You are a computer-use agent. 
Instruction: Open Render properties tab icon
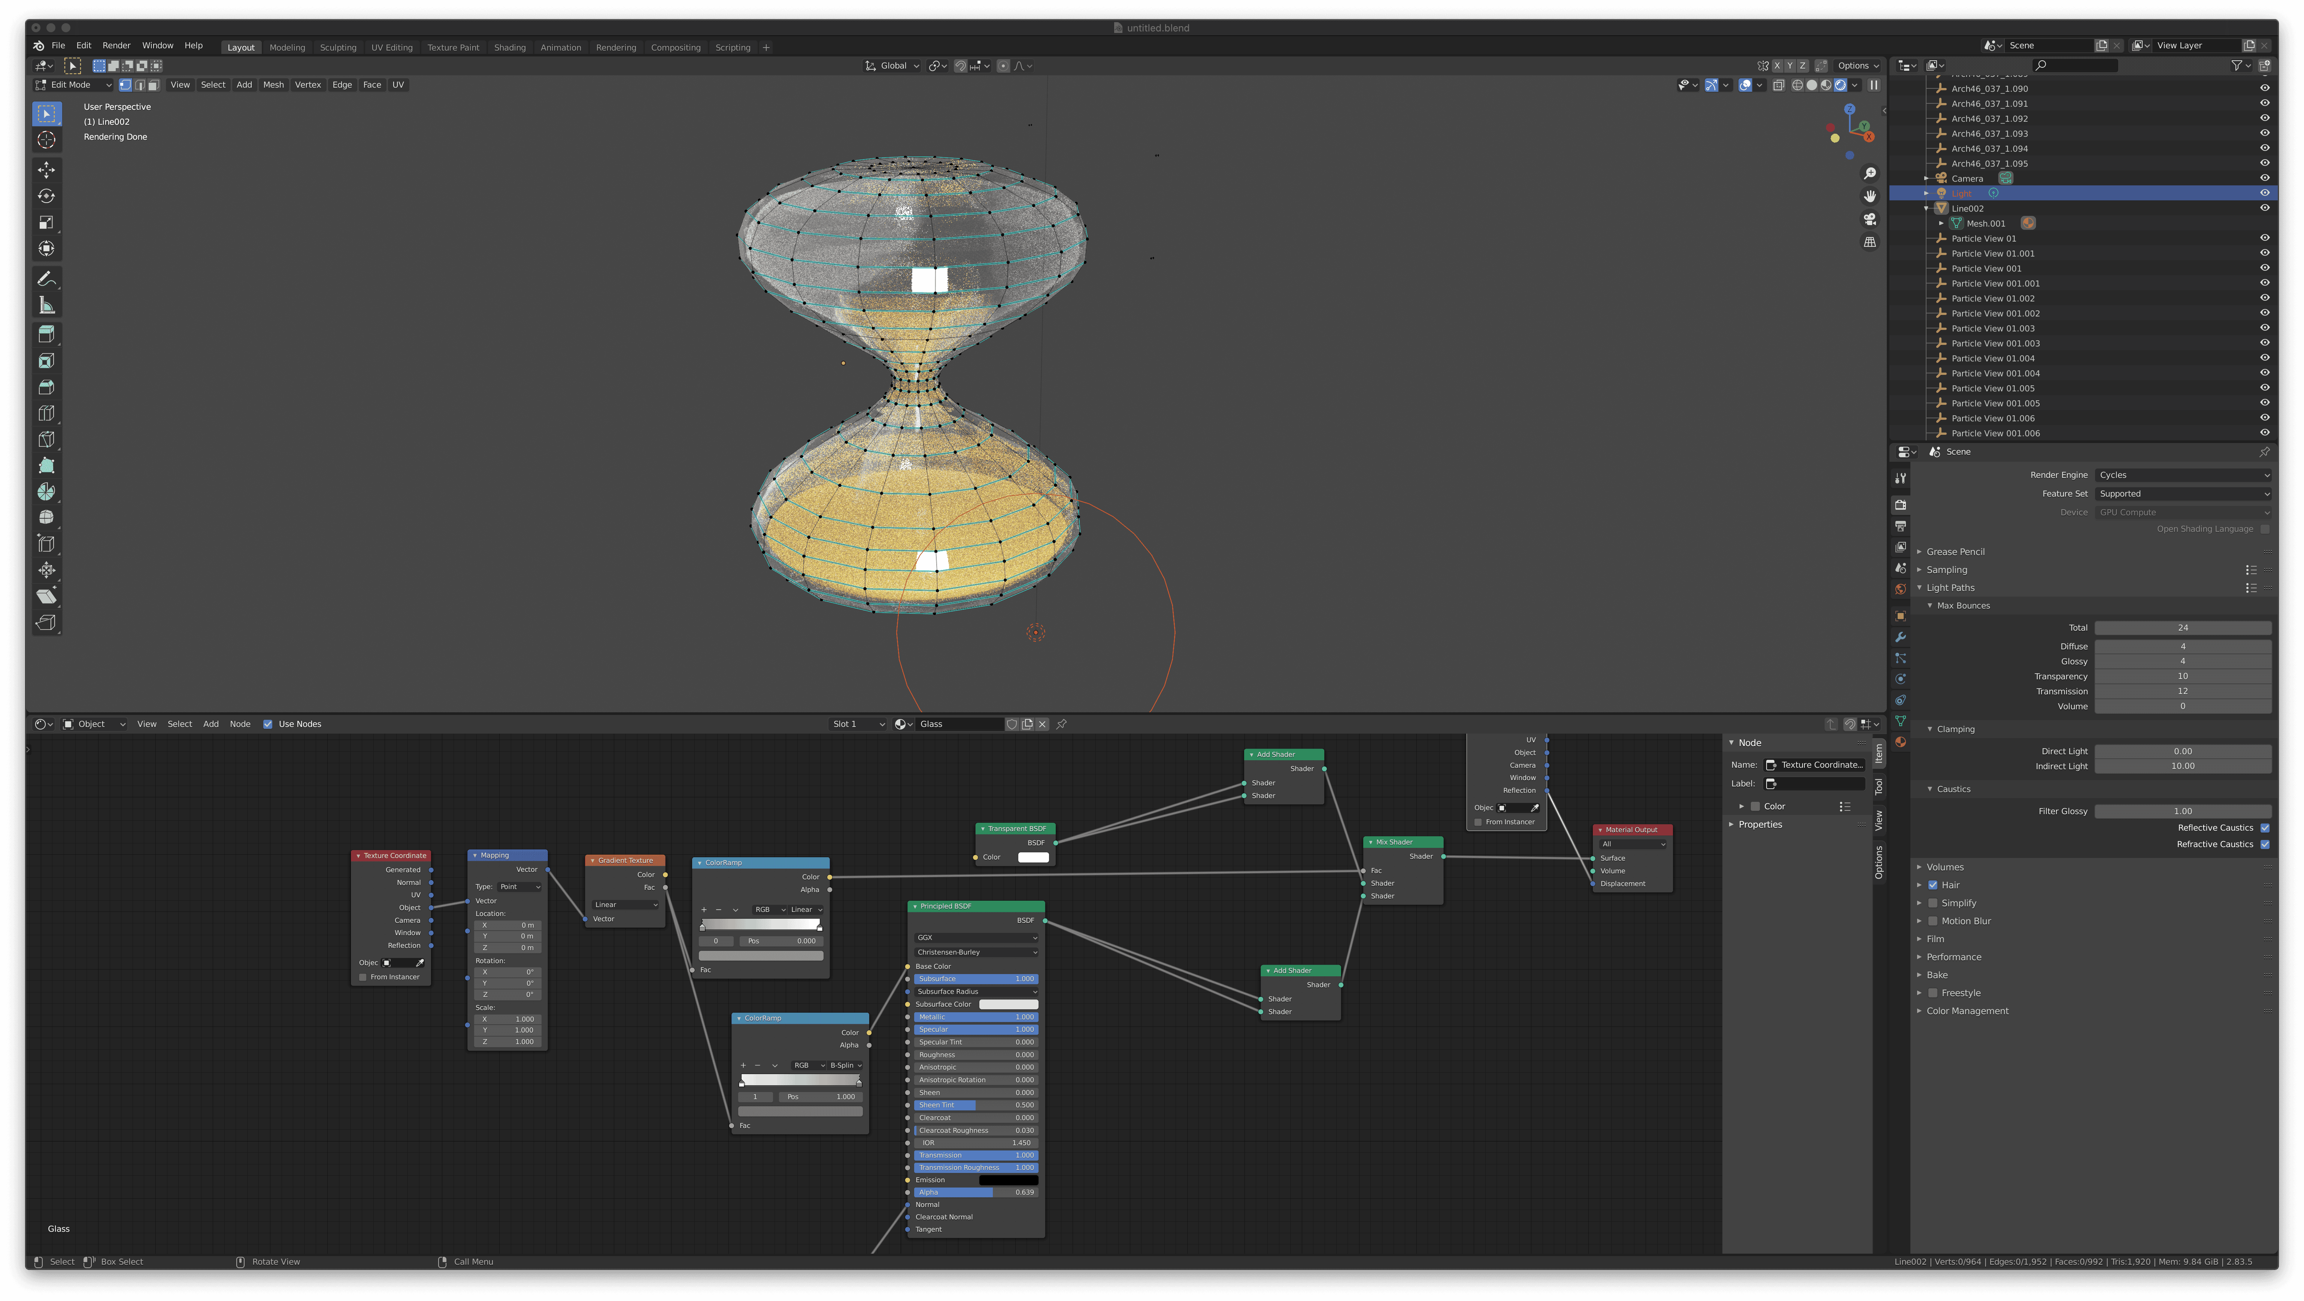tap(1901, 505)
